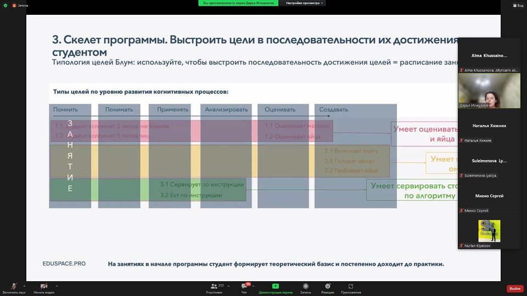Viewport: 527px width, 296px height.
Task: Leave meeting with red Выйти button
Action: point(514,289)
